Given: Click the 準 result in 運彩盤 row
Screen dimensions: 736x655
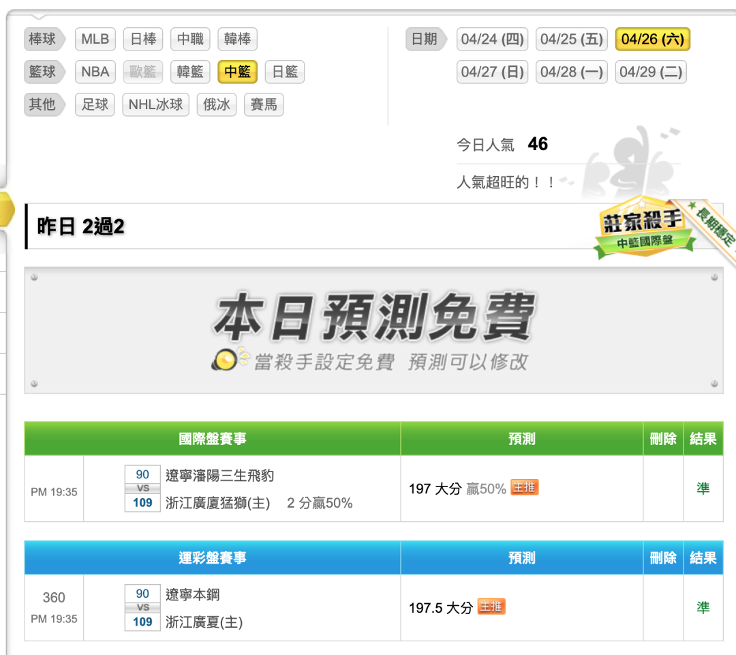Looking at the screenshot, I should click(703, 607).
